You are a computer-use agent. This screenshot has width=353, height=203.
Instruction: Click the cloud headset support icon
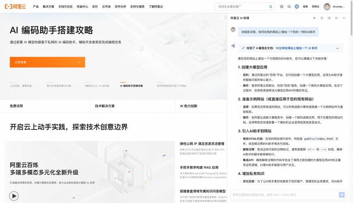289,6
